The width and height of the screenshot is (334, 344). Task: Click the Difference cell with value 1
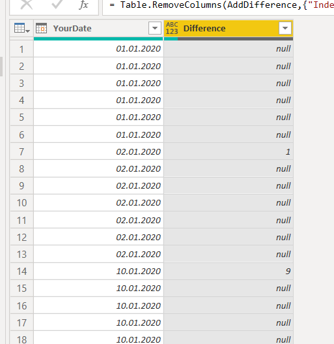(229, 151)
